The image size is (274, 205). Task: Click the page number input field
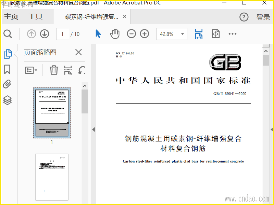pos(63,34)
